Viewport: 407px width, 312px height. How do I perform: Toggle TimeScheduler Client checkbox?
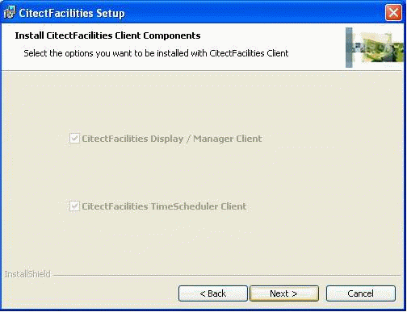coord(74,206)
